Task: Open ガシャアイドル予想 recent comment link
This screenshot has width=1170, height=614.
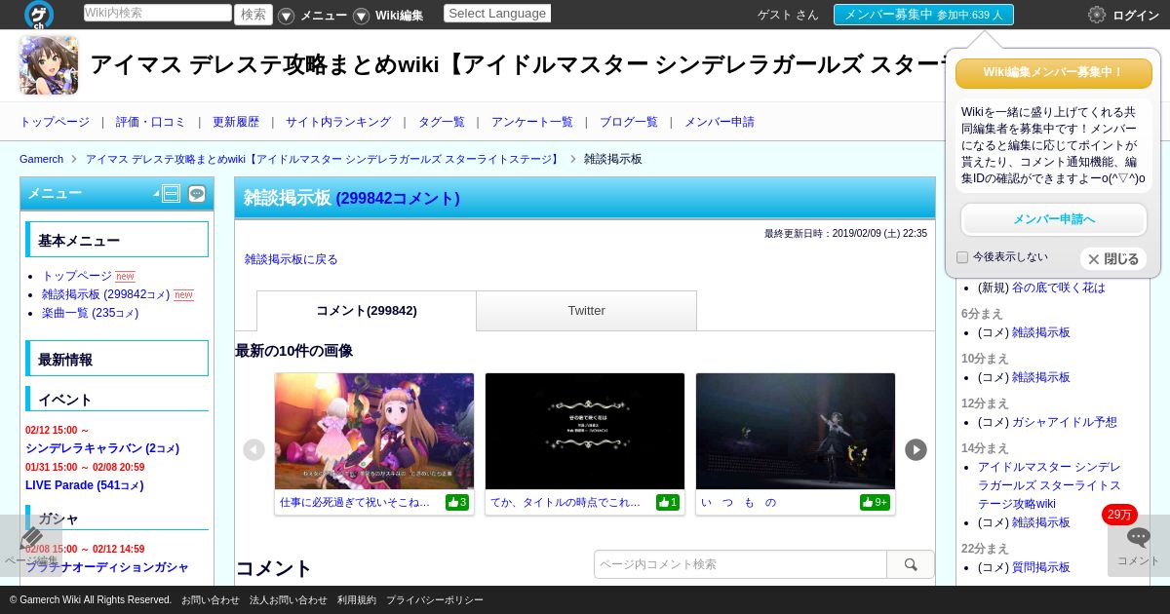Action: click(1065, 422)
